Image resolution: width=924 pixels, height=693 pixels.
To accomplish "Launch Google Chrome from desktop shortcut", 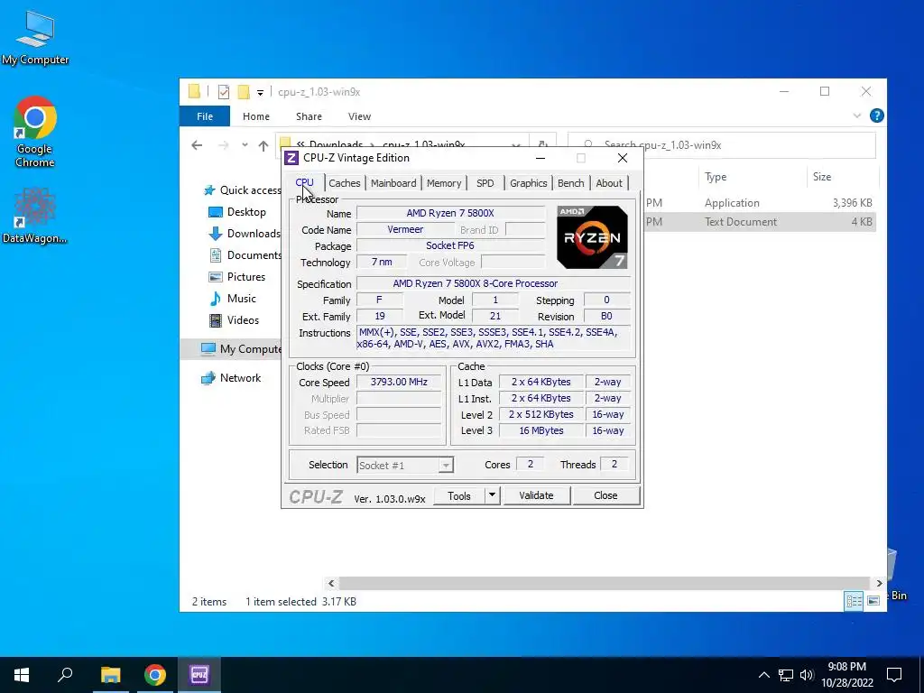I will pos(35,132).
